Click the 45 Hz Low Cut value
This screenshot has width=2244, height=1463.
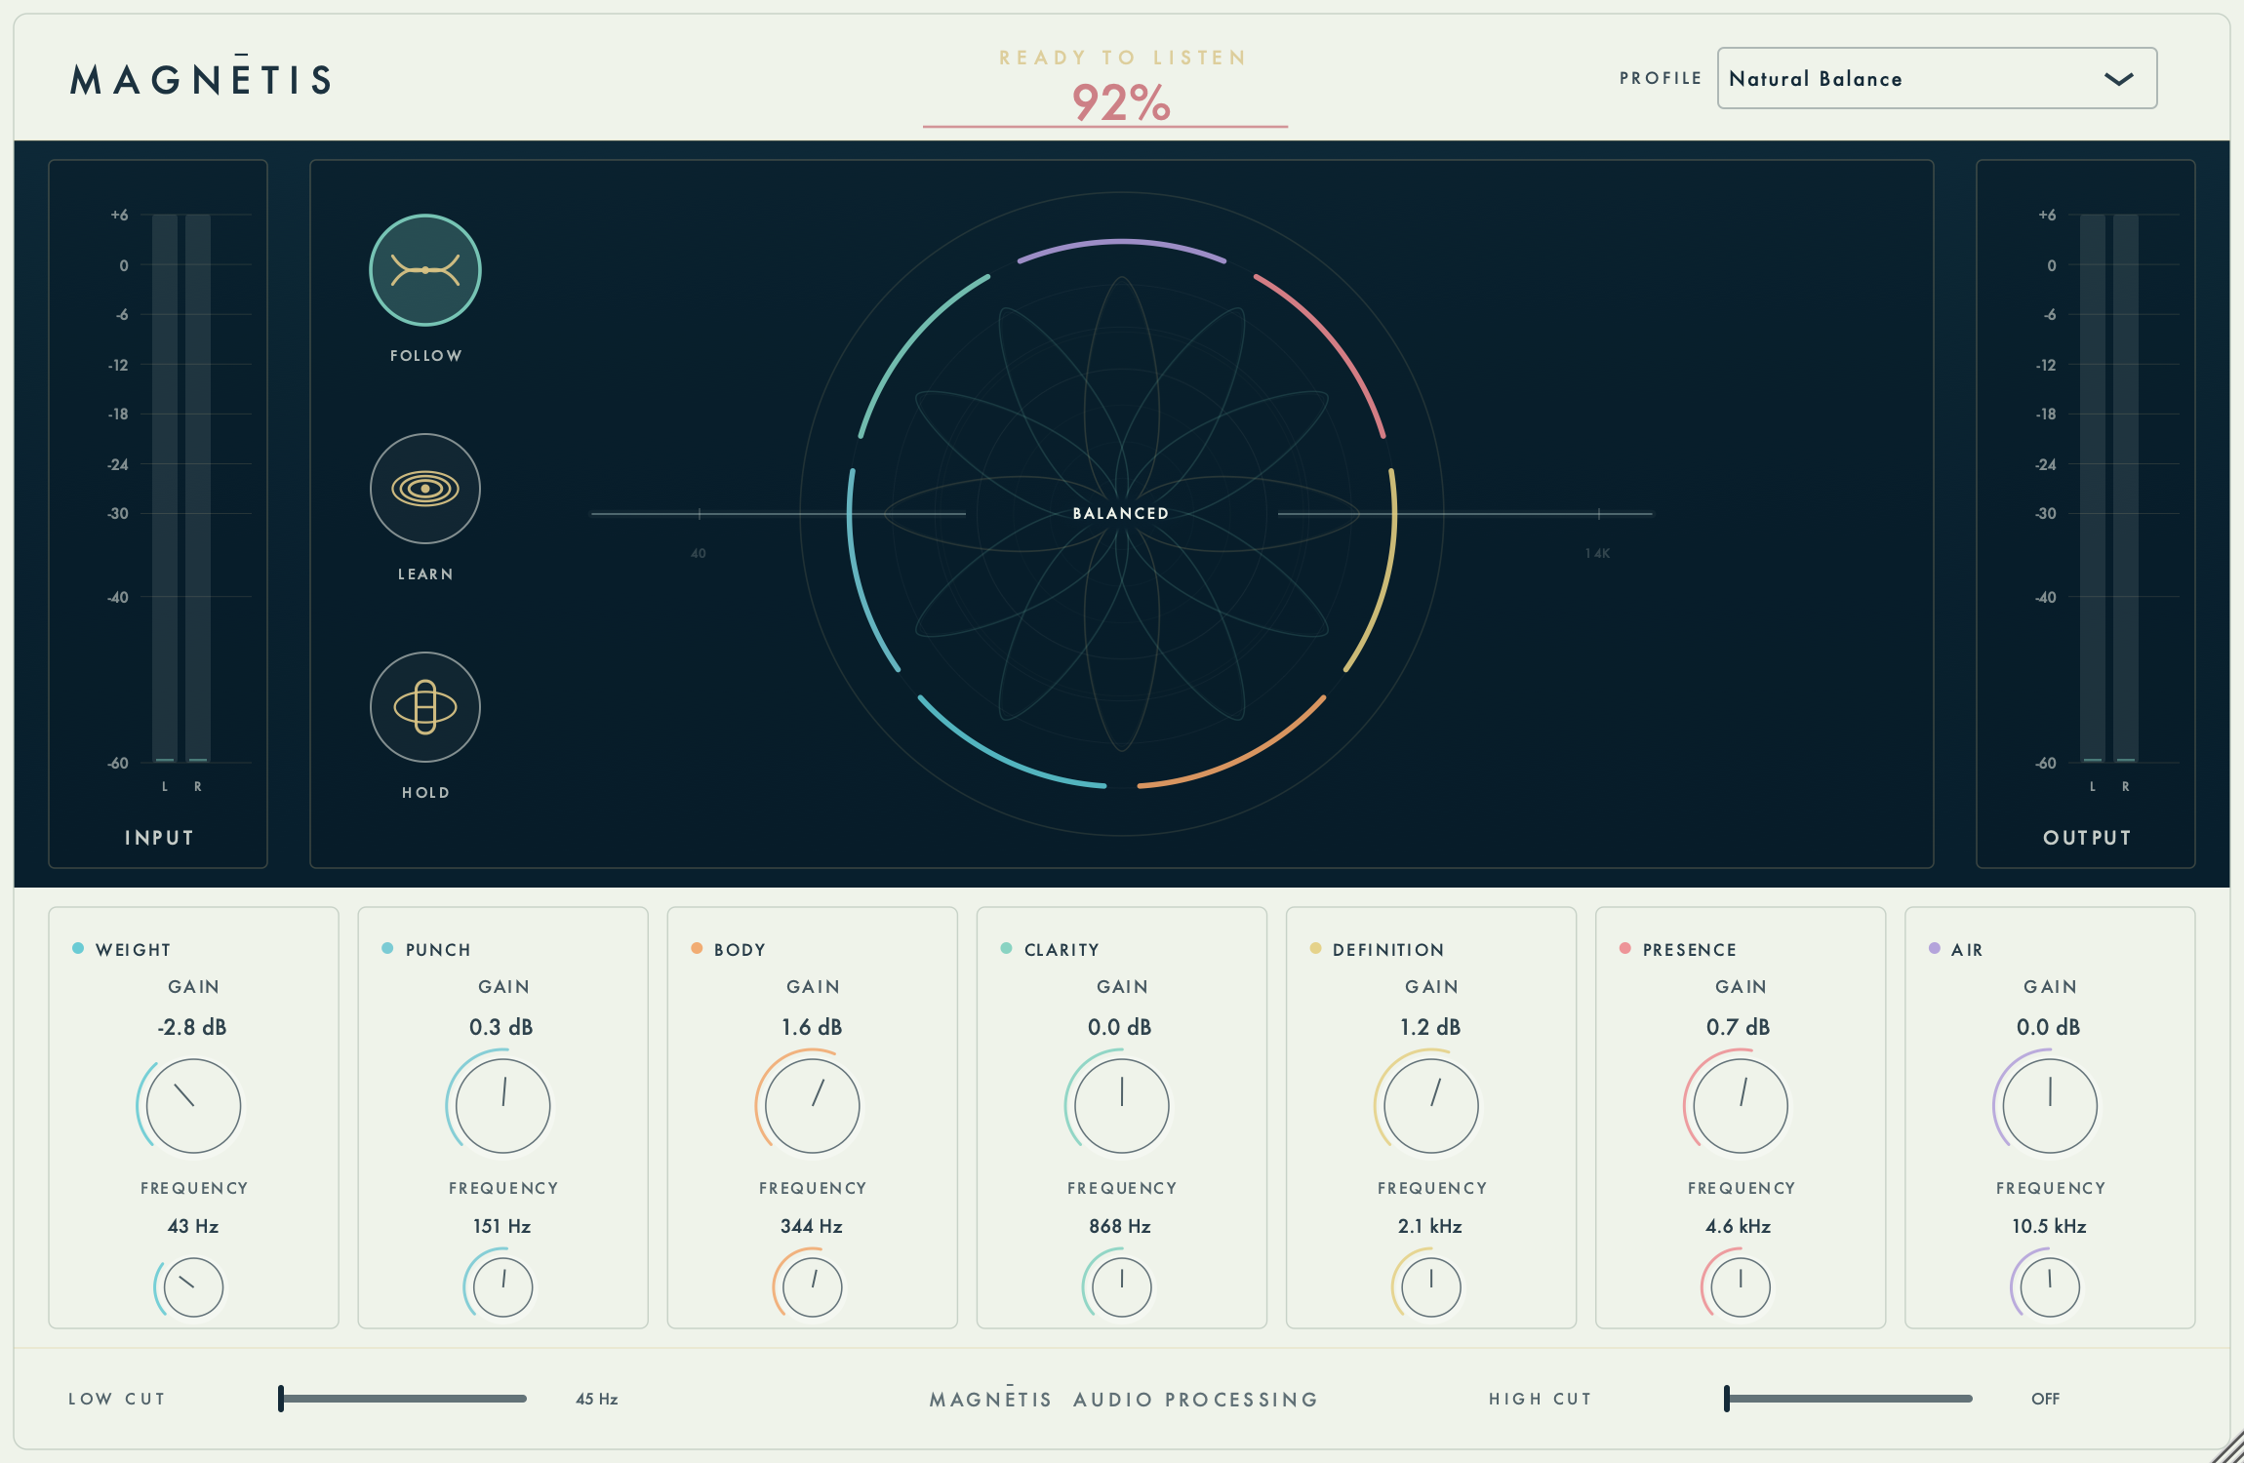click(x=596, y=1399)
